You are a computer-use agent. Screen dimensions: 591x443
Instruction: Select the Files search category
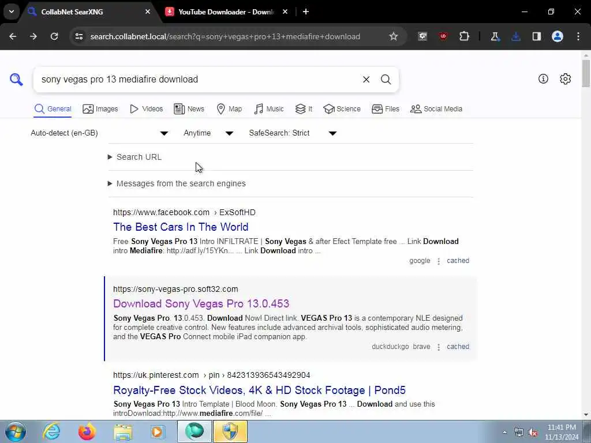pyautogui.click(x=385, y=109)
